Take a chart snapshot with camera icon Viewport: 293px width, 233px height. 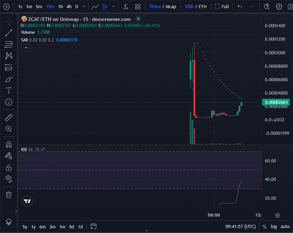290,7
